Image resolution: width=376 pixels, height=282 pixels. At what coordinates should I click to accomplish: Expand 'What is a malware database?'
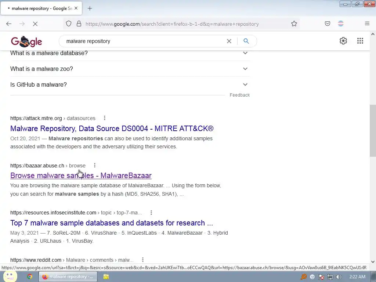tap(130, 53)
